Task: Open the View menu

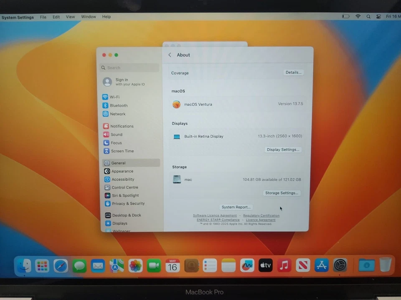Action: [70, 17]
